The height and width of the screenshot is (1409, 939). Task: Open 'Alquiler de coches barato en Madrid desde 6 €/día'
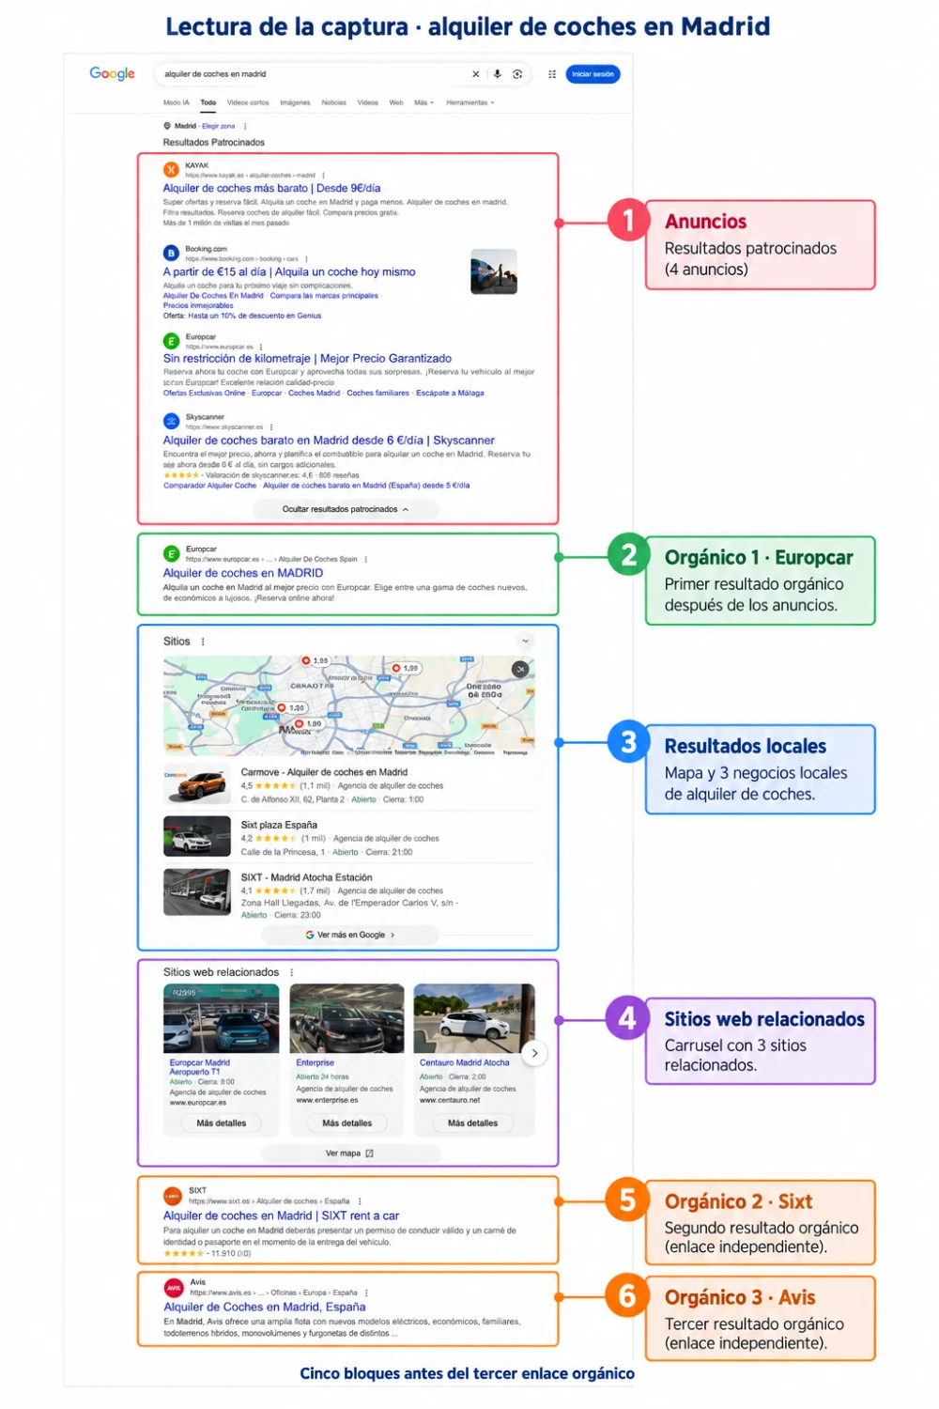(x=329, y=440)
